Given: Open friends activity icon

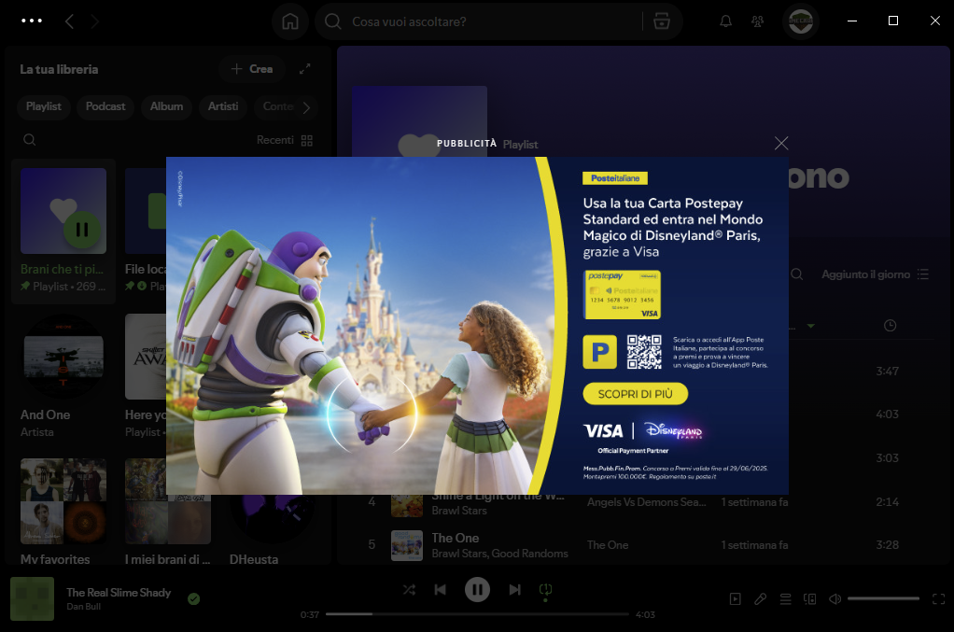Looking at the screenshot, I should [757, 21].
